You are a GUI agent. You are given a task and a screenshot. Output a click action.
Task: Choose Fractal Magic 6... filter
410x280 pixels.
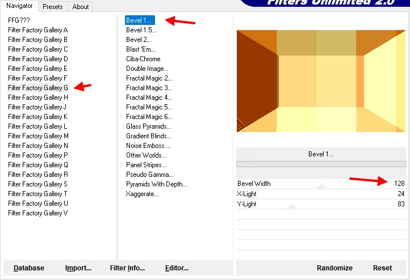point(149,117)
